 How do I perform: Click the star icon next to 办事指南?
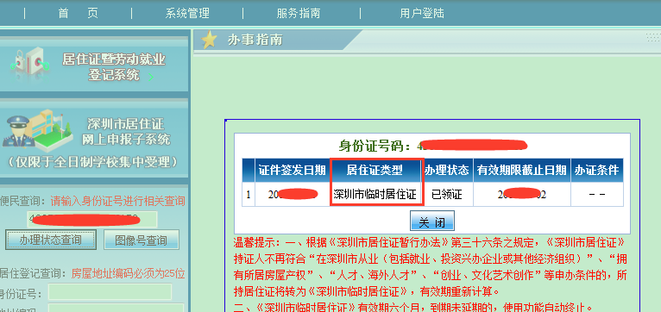point(209,40)
